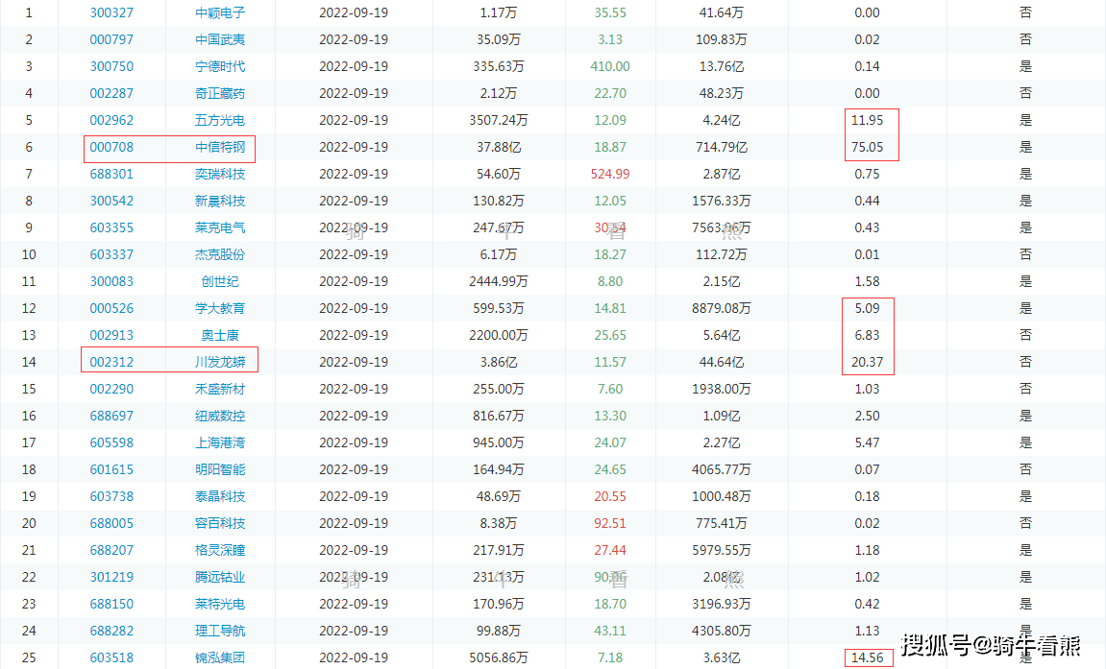
Task: Click stock code 603337
Action: point(111,254)
